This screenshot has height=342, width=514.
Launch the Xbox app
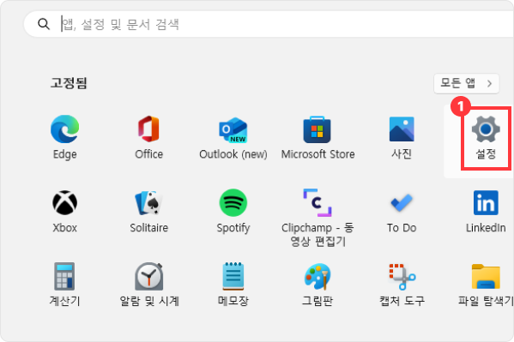pos(65,211)
